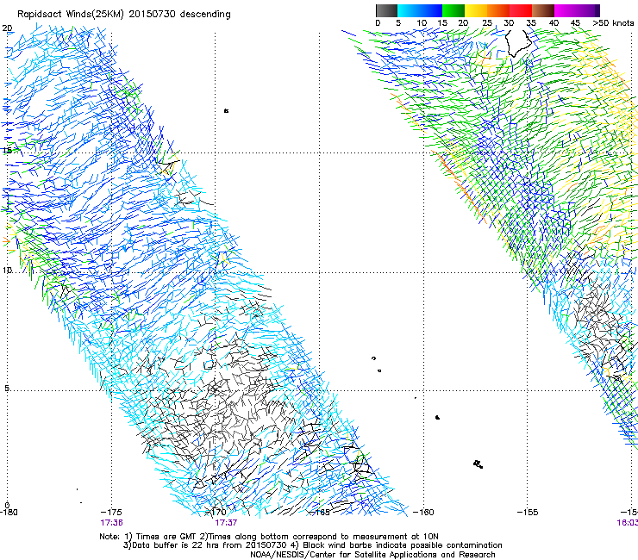Select the orange 25-30 knots legend swatch
Viewport: 638px width, 560px height.
tap(498, 10)
